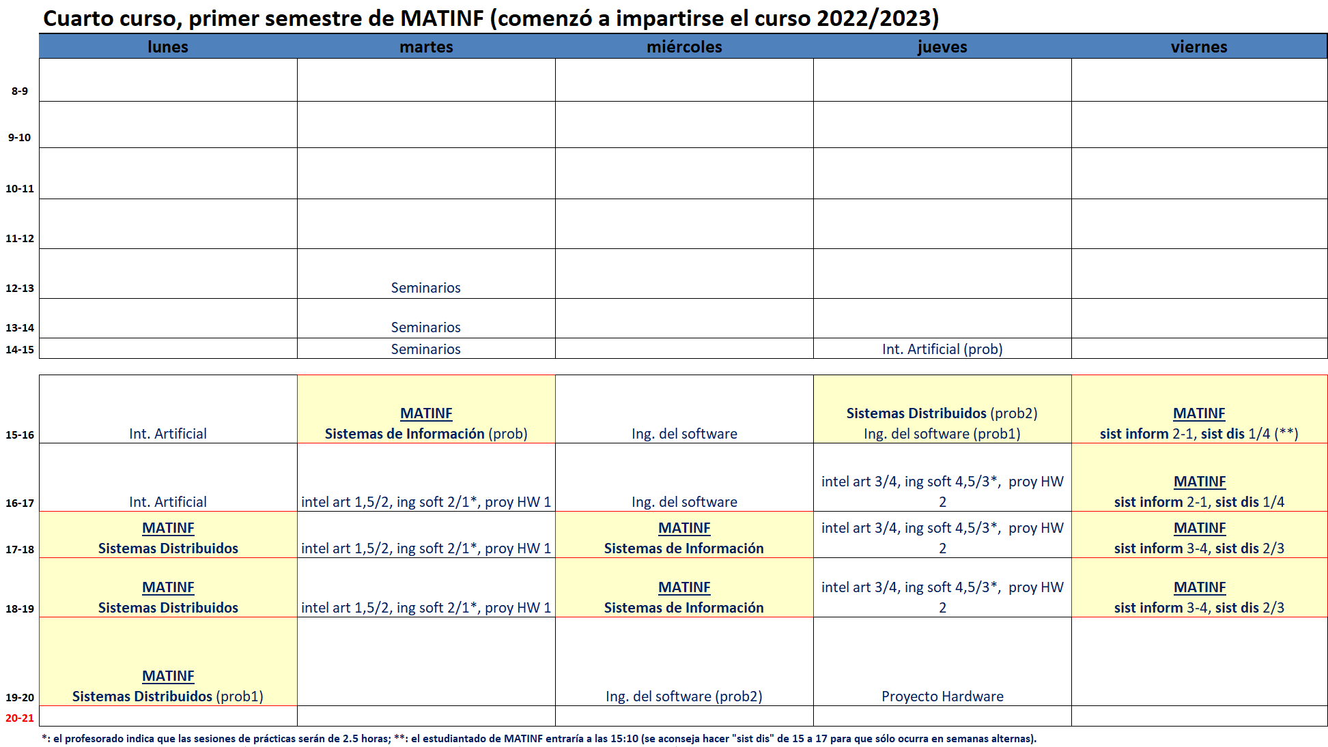Open MATINF link in miércoles 17-18 cell
The image size is (1328, 747).
(684, 528)
